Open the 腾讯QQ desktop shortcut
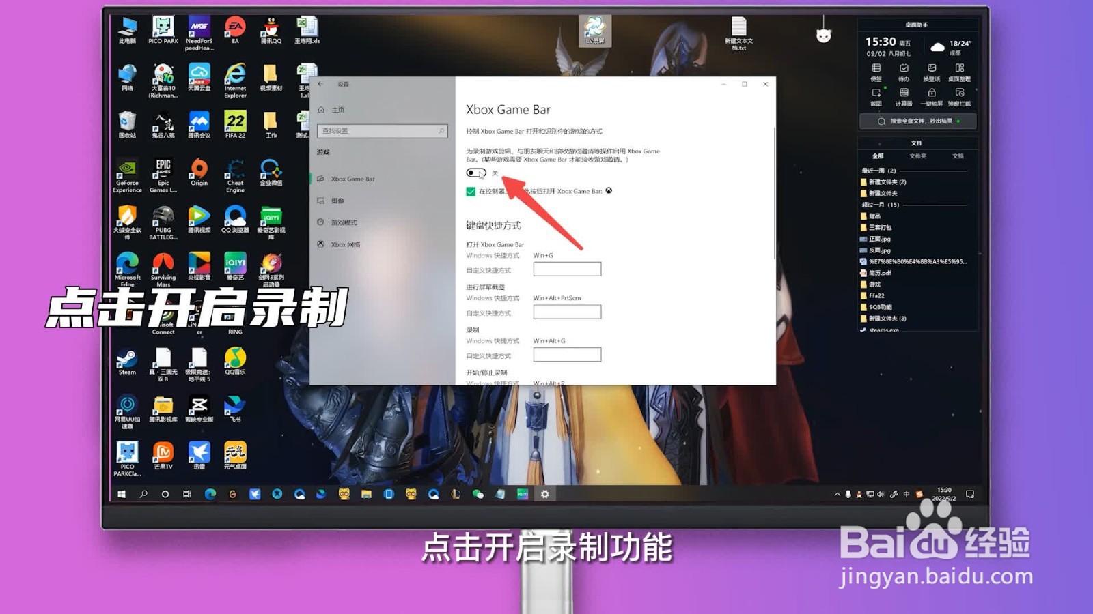Screen dimensions: 1093x614 click(271, 31)
